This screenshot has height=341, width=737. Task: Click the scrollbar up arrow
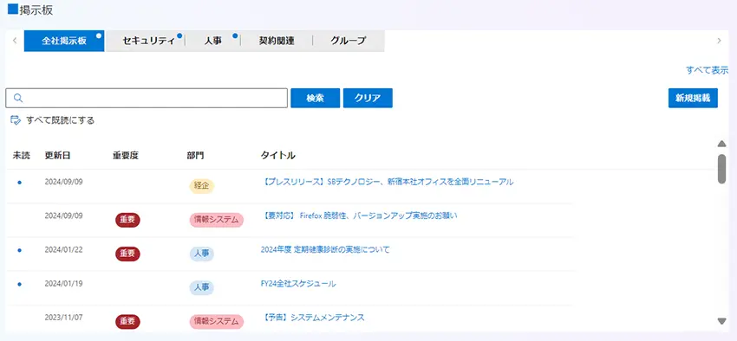click(x=722, y=144)
